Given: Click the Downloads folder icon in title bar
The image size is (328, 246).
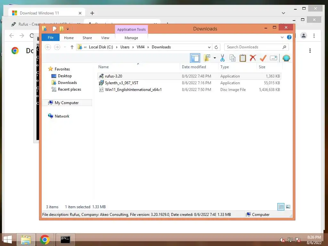Looking at the screenshot, I should coord(44,29).
